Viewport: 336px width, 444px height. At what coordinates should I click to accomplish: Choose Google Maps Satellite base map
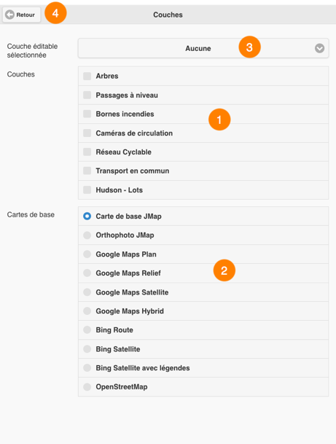click(87, 292)
